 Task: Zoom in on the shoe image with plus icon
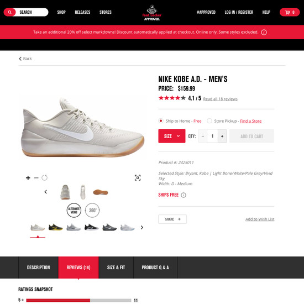point(28,178)
